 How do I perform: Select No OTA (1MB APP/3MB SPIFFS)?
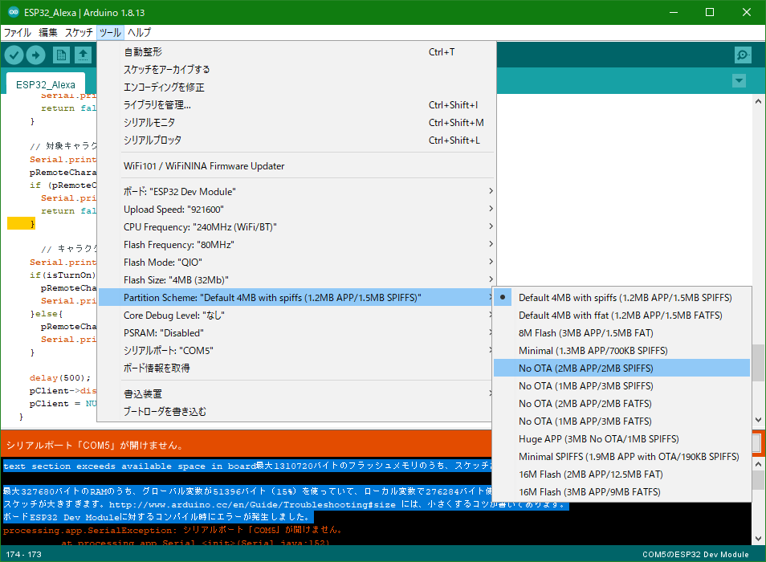(x=622, y=385)
